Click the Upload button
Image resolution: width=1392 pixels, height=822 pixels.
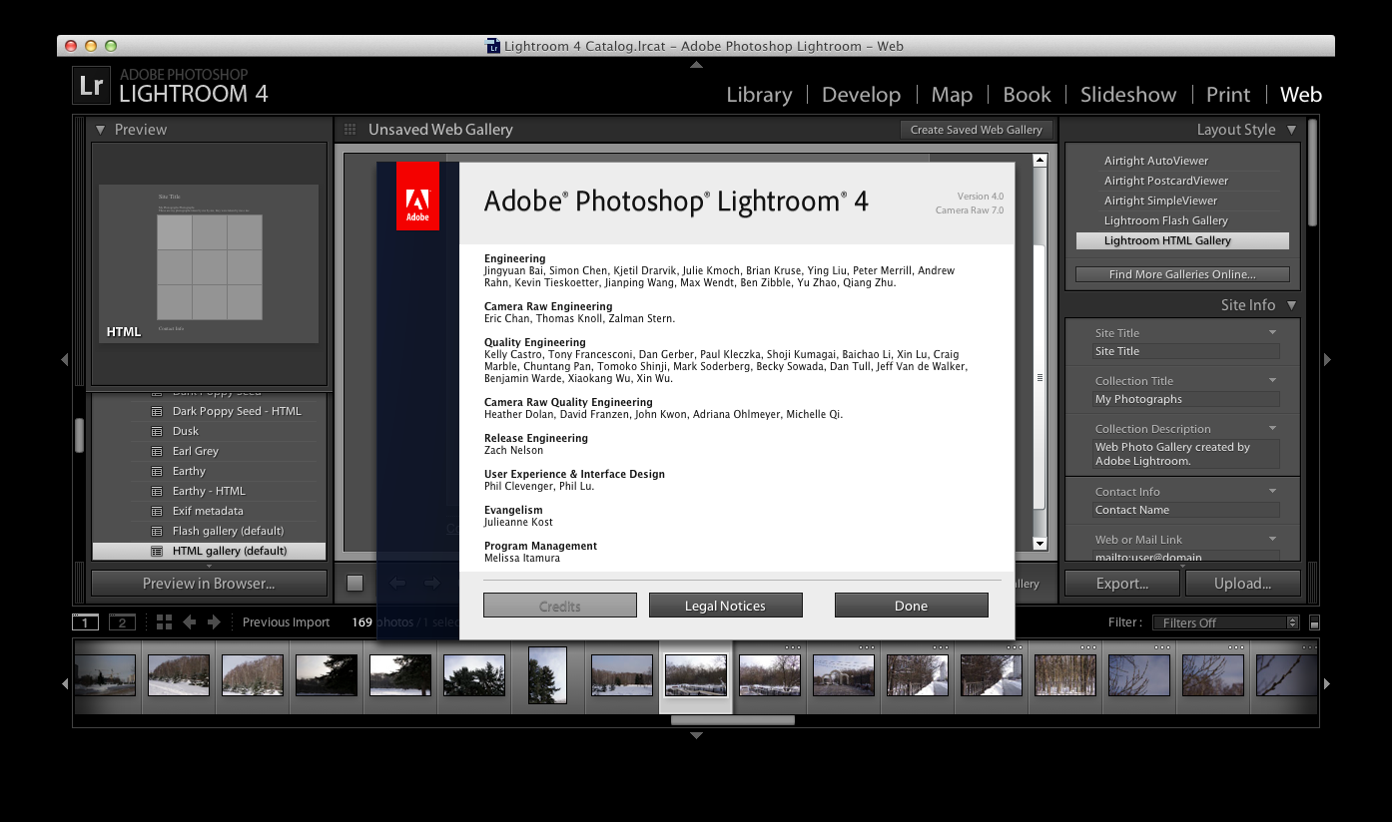coord(1243,584)
